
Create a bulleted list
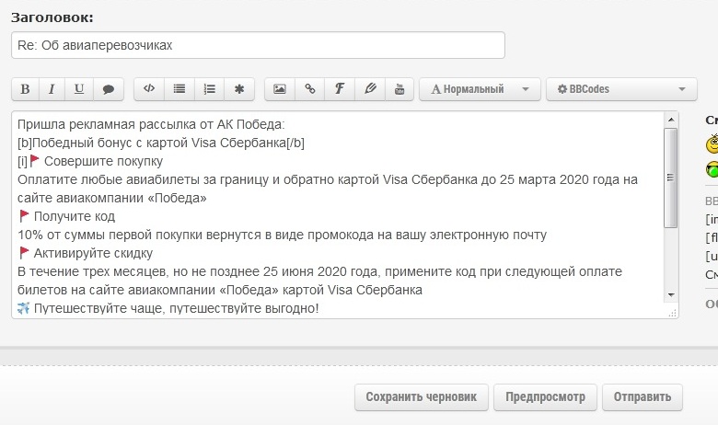pos(179,89)
